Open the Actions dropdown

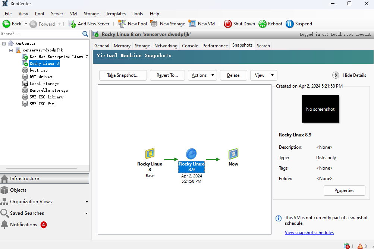(x=202, y=75)
